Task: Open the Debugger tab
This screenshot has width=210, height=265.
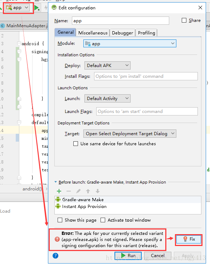Action: coord(122,33)
